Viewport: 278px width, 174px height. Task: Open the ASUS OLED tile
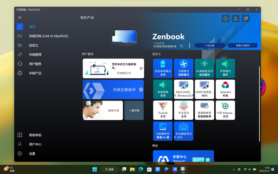click(x=184, y=89)
